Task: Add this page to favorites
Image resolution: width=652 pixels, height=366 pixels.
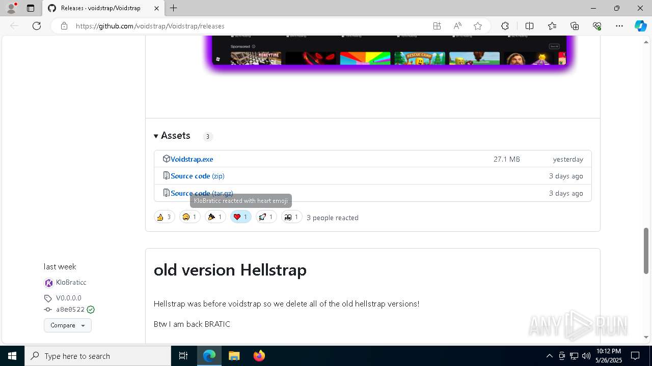Action: (x=478, y=26)
